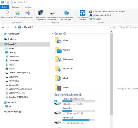Click the forward navigation arrow
Screen dimensions: 138x128
(x=8, y=27)
